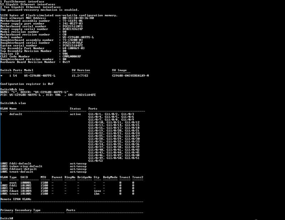Click the 'Daughterboard revision number' label
This screenshot has width=285, height=220.
tap(27, 59)
